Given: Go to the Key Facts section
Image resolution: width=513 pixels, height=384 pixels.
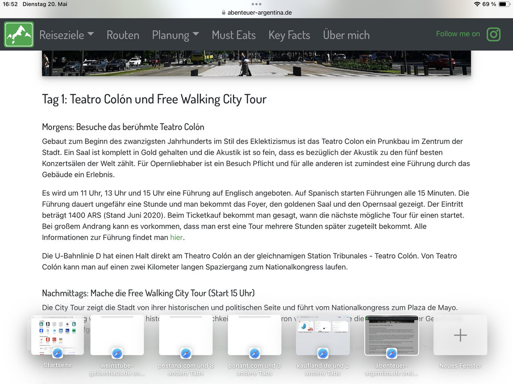Looking at the screenshot, I should click(x=289, y=35).
